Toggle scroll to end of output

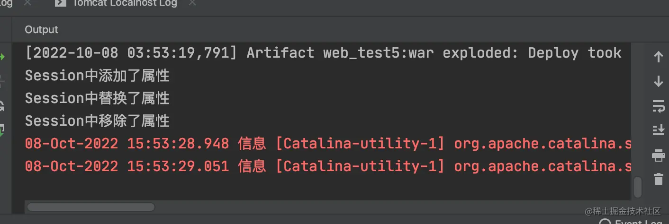click(658, 130)
